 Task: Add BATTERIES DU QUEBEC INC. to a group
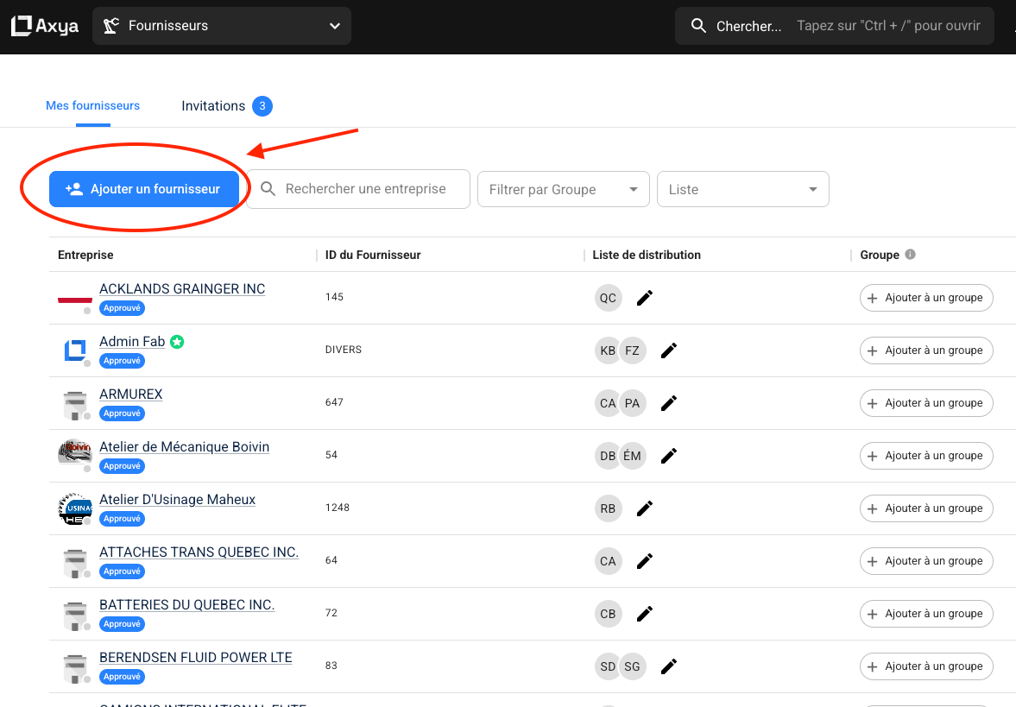coord(926,614)
